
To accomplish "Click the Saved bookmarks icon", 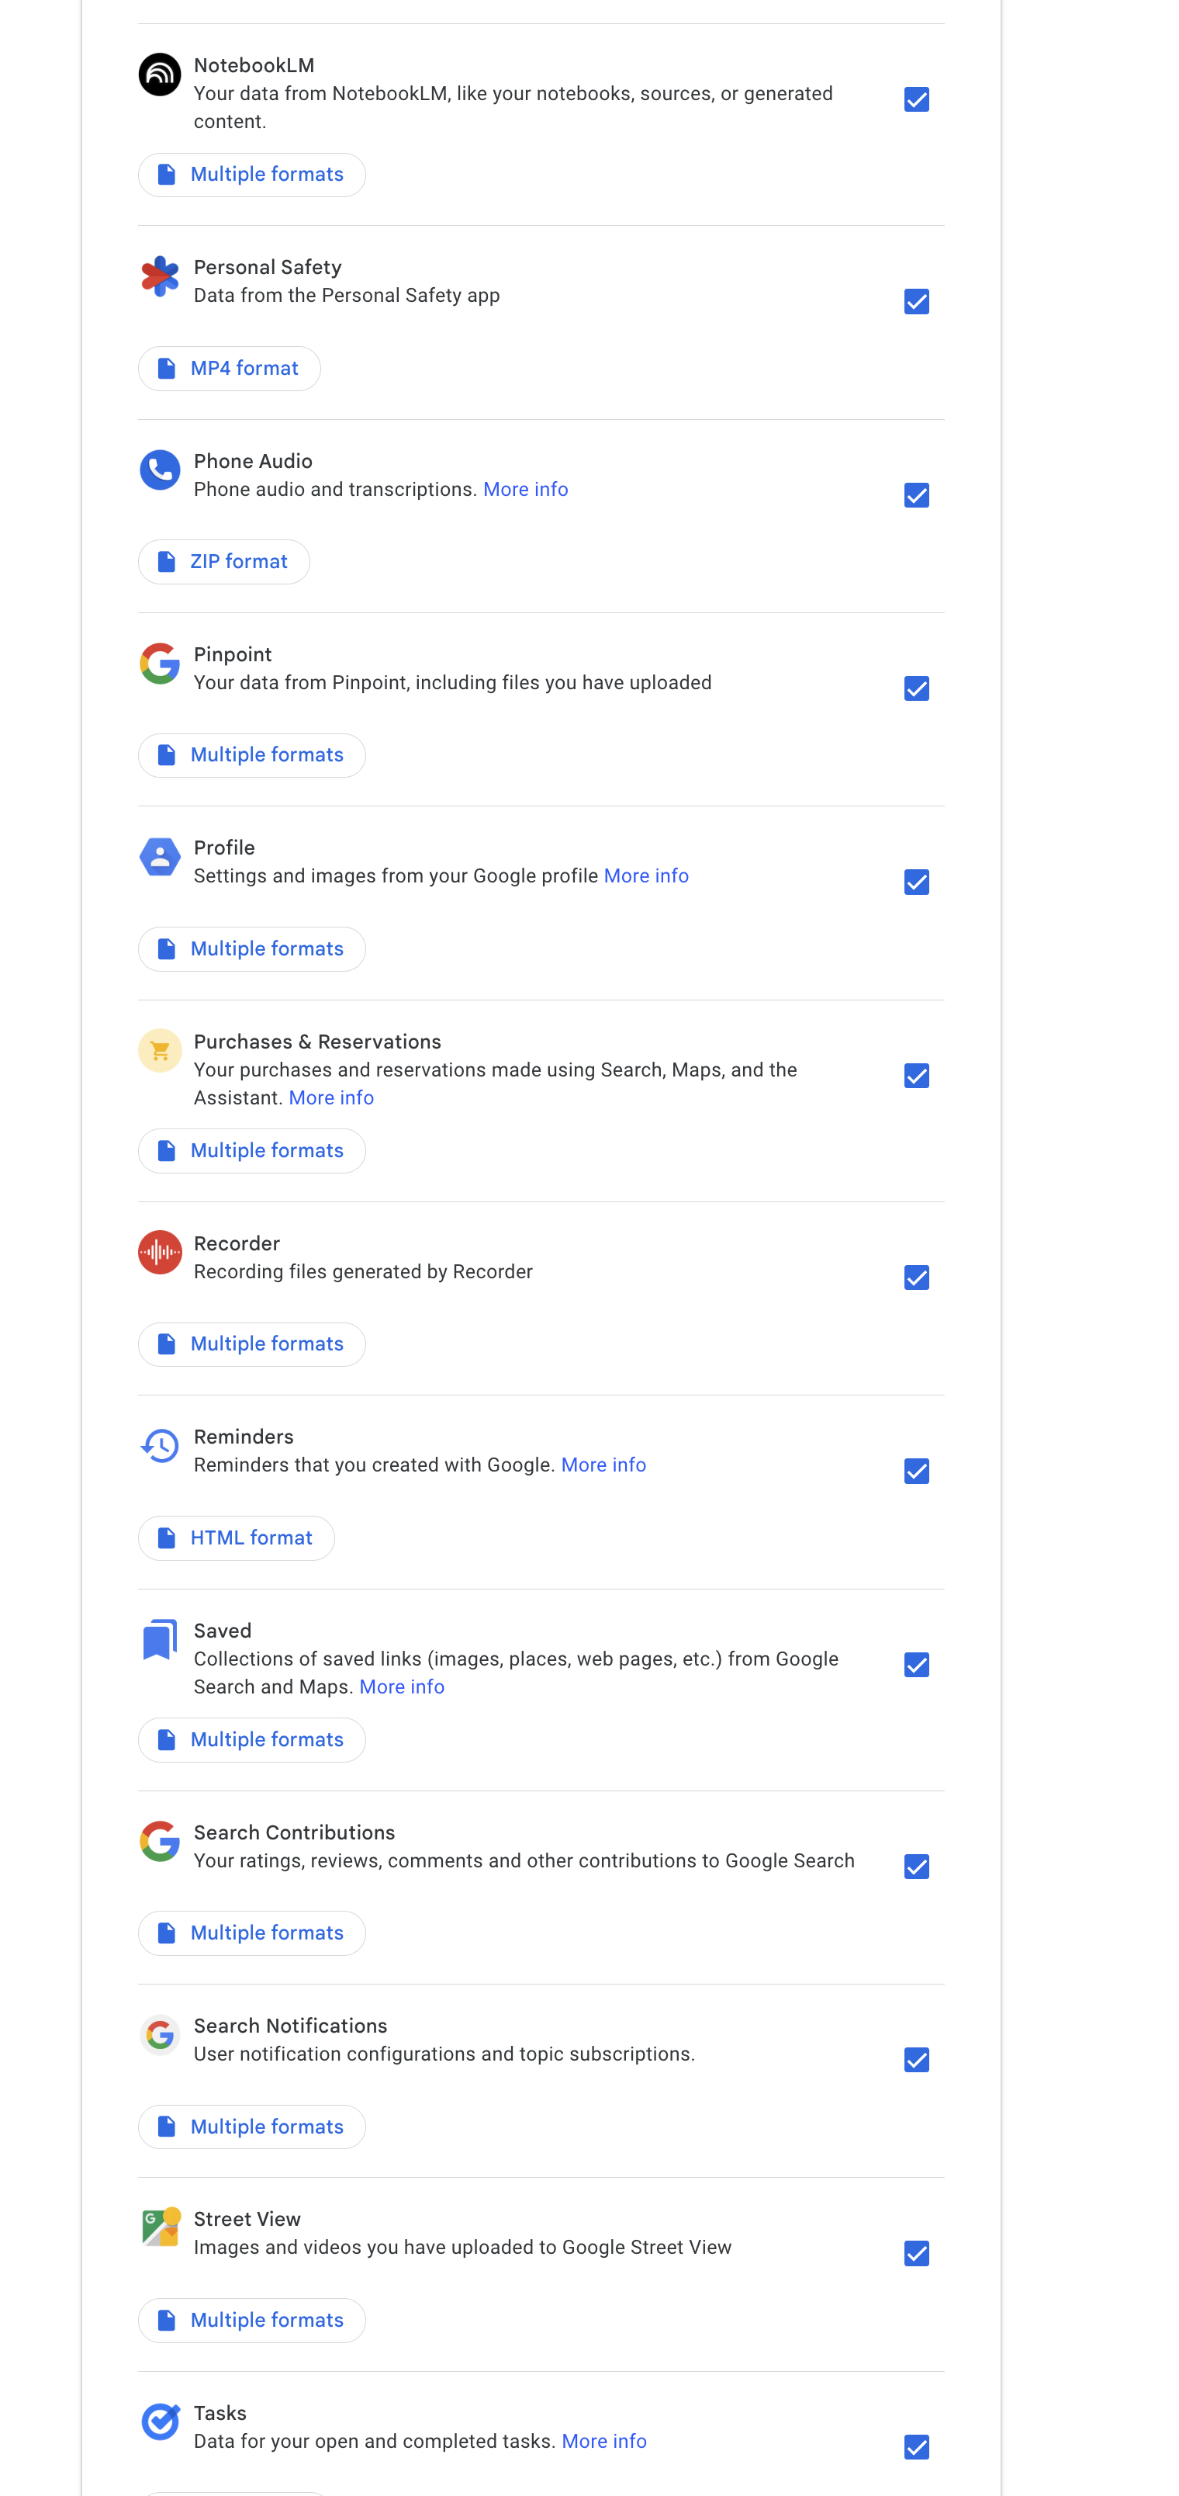I will 160,1639.
